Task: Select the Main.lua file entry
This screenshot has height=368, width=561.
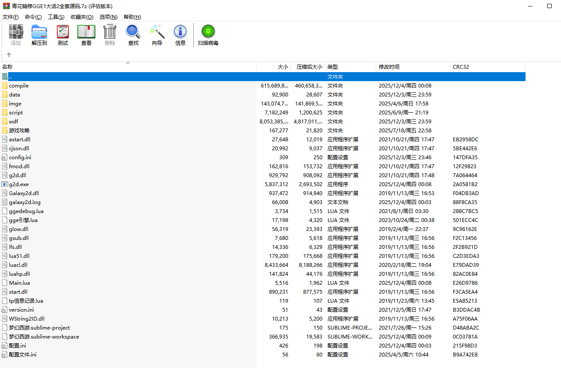Action: [19, 283]
